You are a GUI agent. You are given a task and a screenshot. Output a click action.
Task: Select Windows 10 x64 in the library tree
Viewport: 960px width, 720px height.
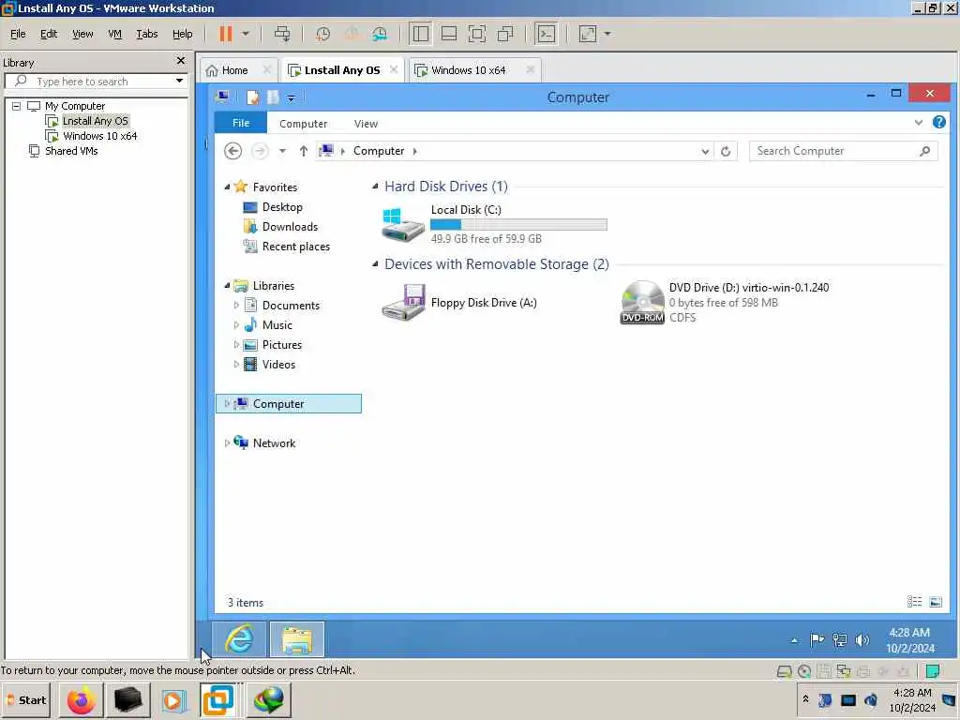tap(99, 136)
